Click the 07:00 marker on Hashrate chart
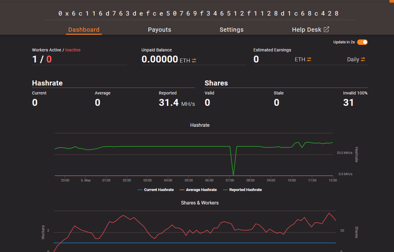This screenshot has width=394, height=252. 230,180
